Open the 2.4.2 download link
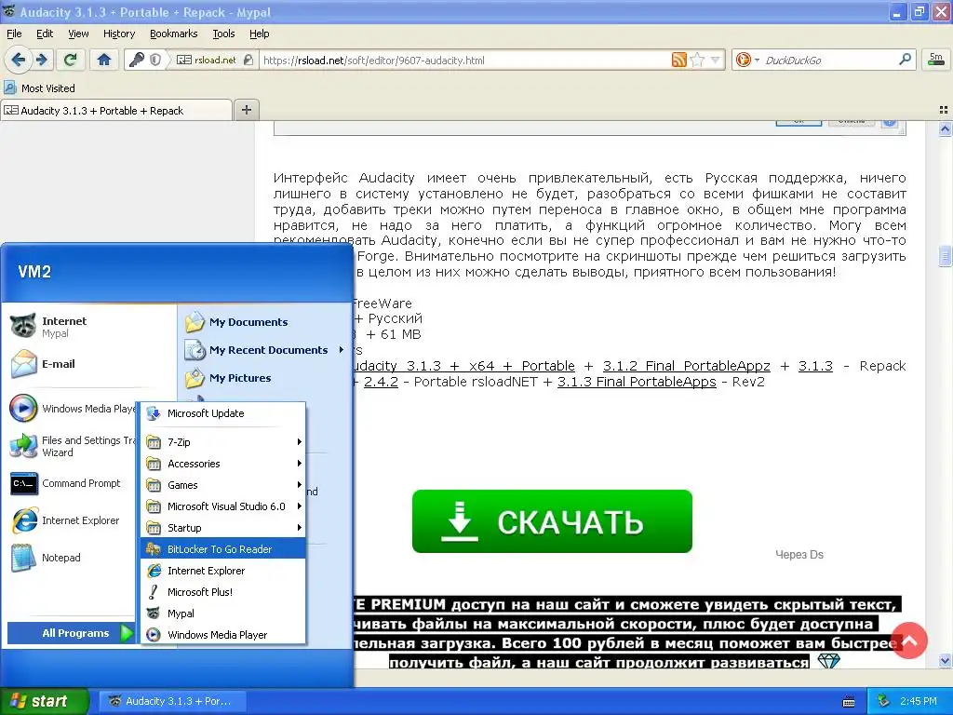Viewport: 953px width, 715px height. tap(381, 382)
